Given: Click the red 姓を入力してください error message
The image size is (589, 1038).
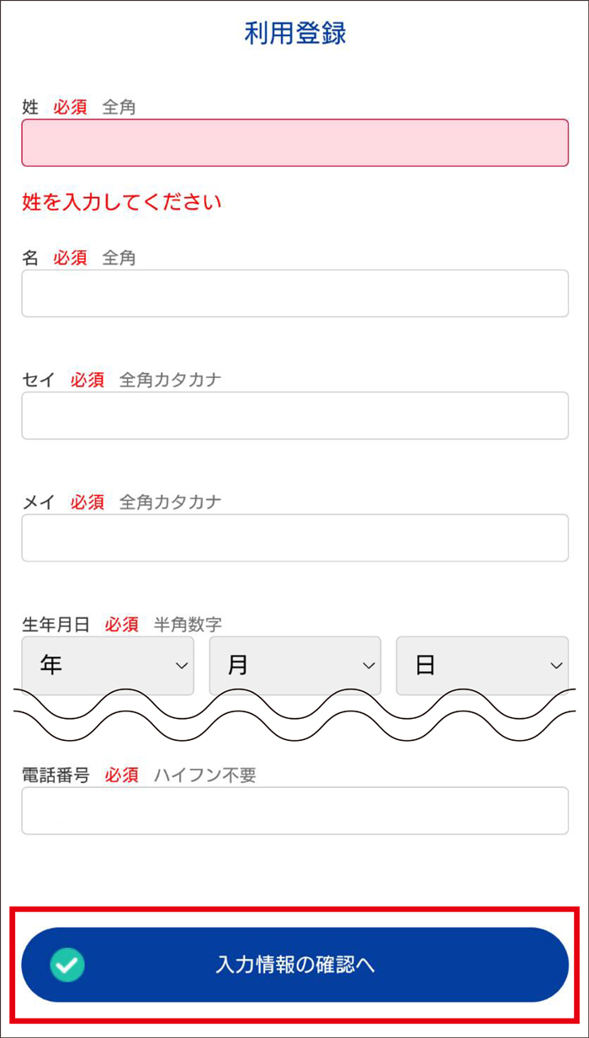Looking at the screenshot, I should pyautogui.click(x=122, y=202).
